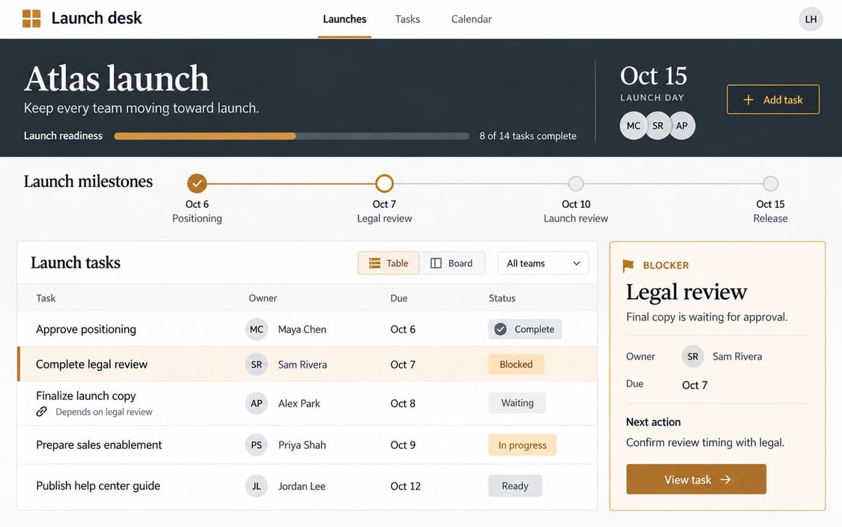Open the LH user avatar
Viewport: 842px width, 527px height.
tap(810, 19)
